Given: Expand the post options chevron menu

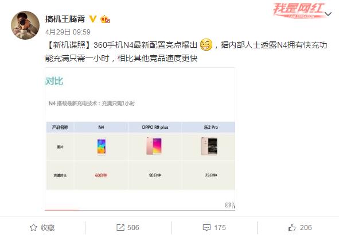Looking at the screenshot, I should tap(328, 14).
